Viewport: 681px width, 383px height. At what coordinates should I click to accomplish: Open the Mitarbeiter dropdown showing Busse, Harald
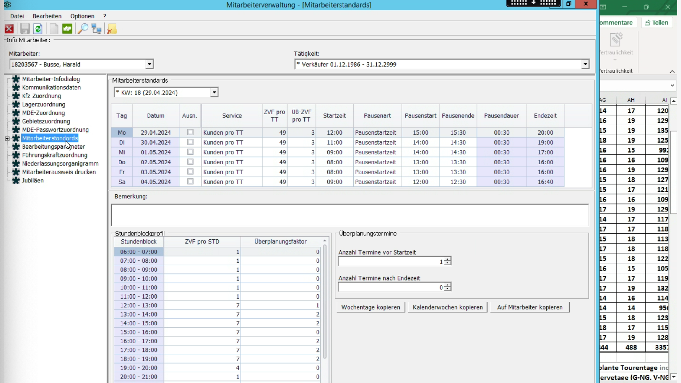(149, 64)
